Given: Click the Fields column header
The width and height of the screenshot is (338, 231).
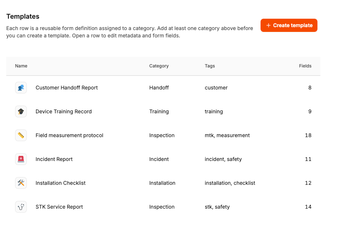Looking at the screenshot, I should 305,66.
